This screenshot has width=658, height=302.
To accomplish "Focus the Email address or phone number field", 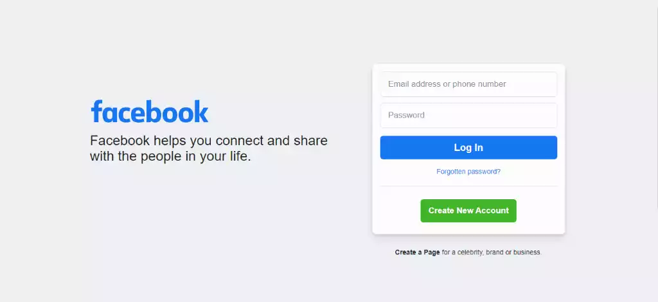I will tap(468, 84).
